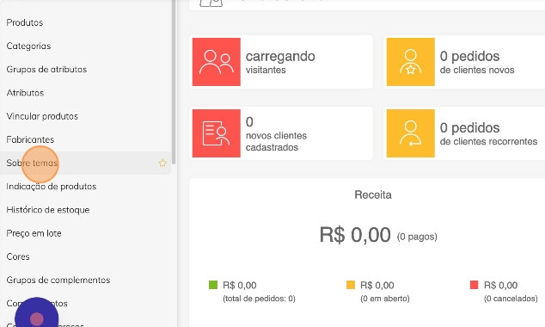Click the yellow new-customer star icon
545x327 pixels.
(x=411, y=62)
